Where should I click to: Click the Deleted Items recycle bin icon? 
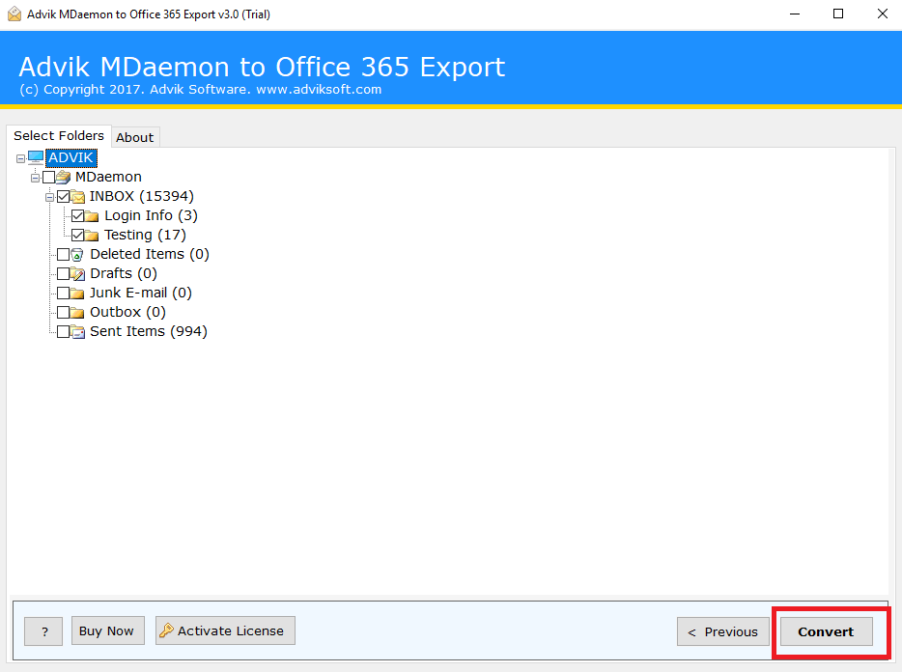78,254
